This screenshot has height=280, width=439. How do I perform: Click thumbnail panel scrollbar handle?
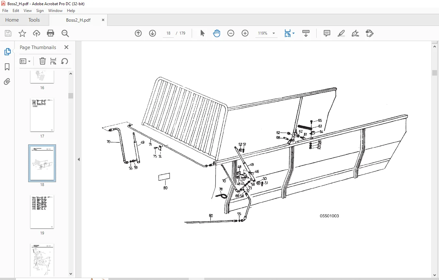pyautogui.click(x=71, y=96)
